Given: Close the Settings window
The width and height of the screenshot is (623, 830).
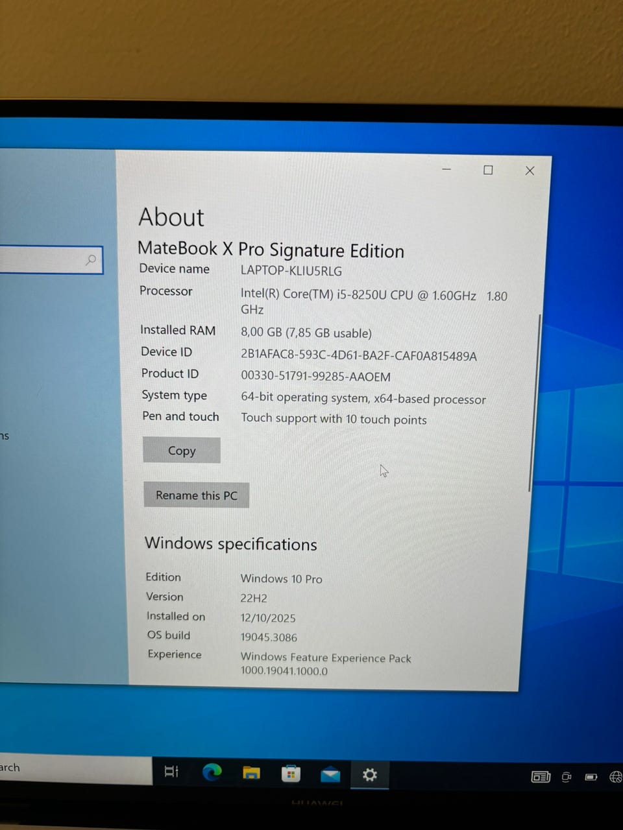Looking at the screenshot, I should pyautogui.click(x=530, y=171).
